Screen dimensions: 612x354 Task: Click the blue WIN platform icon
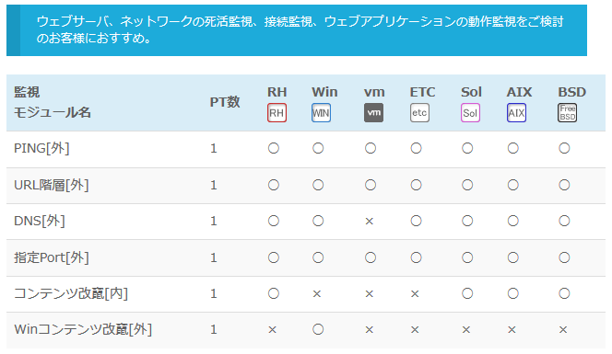[x=321, y=113]
